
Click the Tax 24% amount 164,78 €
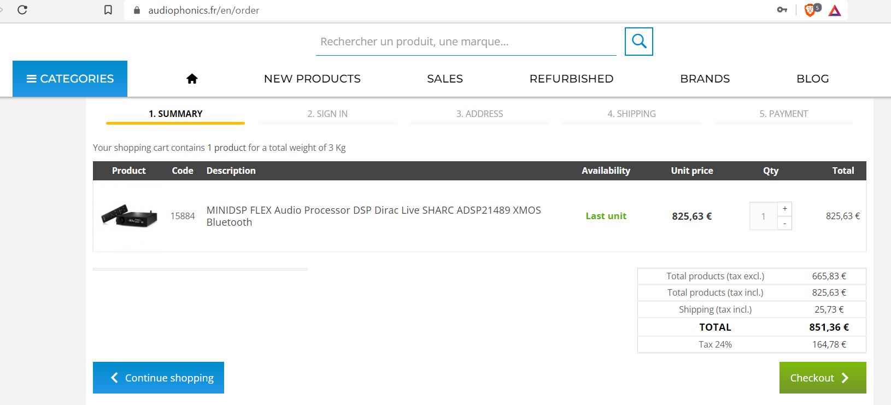pos(829,344)
